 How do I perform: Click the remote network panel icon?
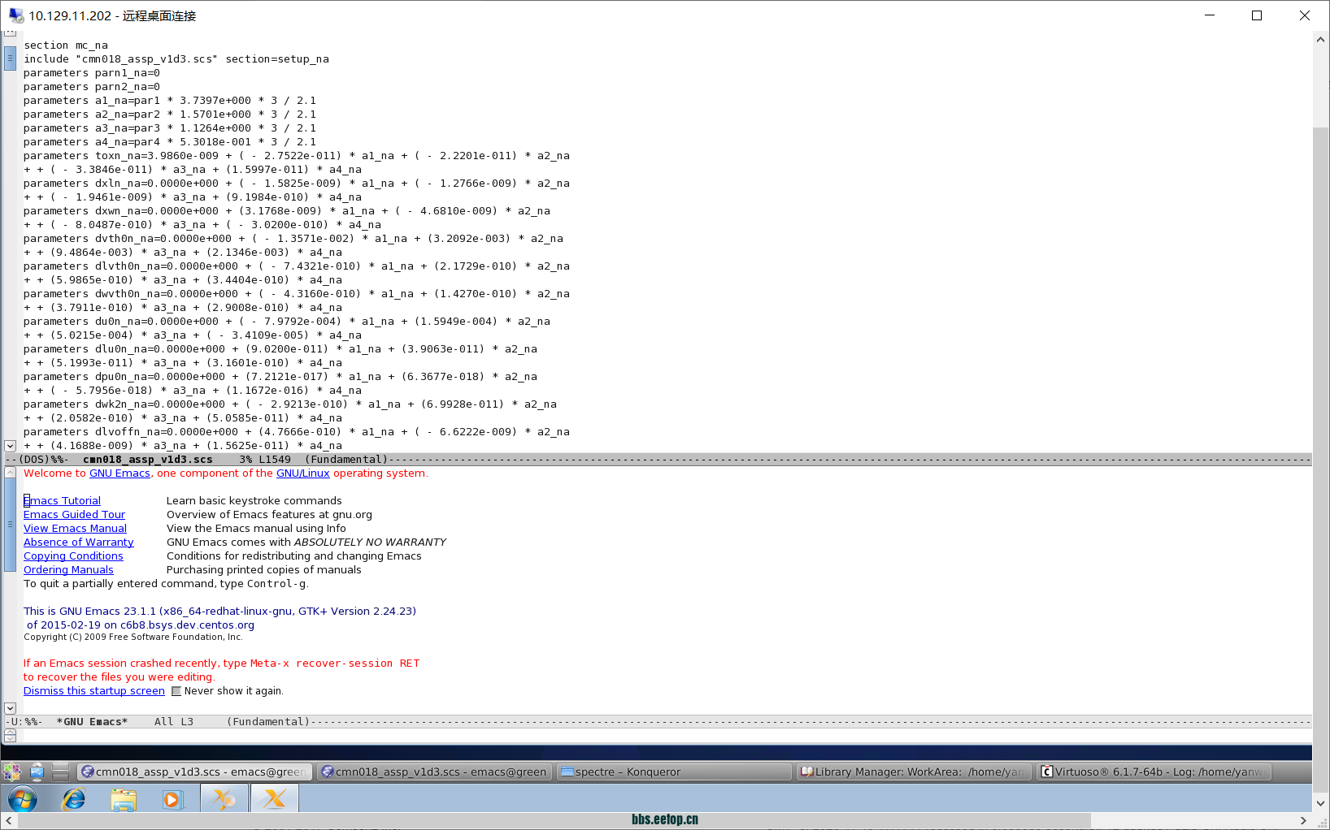click(37, 772)
